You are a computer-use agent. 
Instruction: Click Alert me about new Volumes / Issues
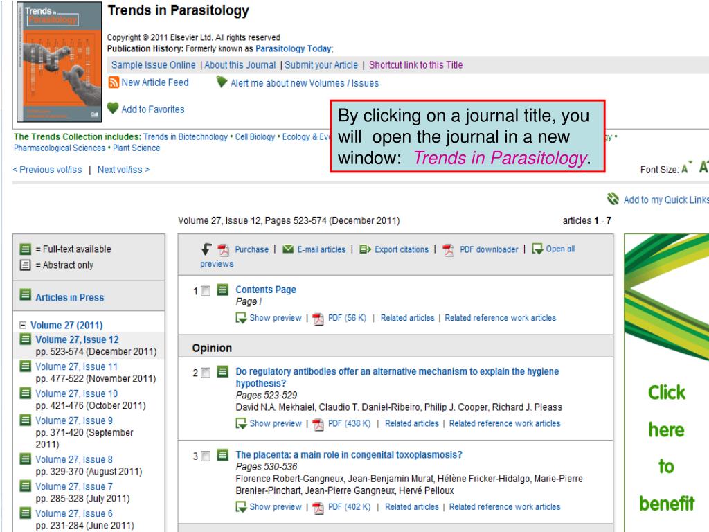[x=305, y=83]
